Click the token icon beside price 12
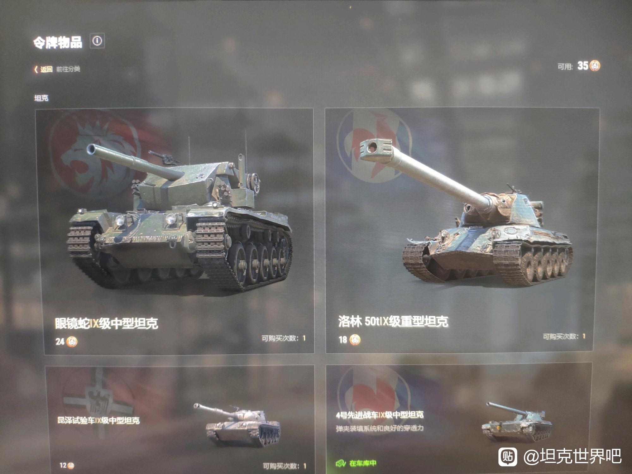632x474 pixels. tap(71, 465)
